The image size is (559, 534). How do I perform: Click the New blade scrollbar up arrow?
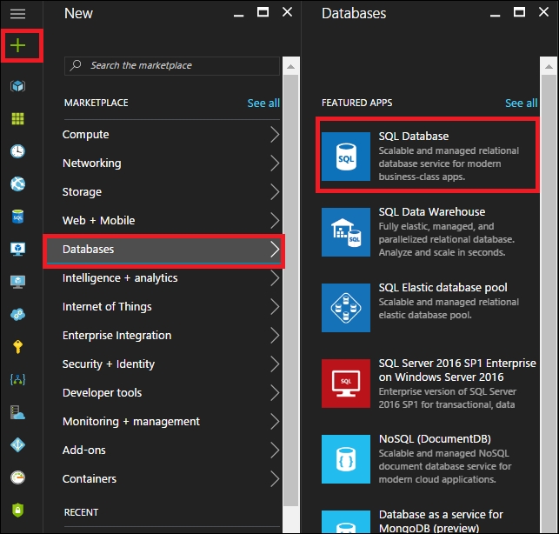point(290,66)
